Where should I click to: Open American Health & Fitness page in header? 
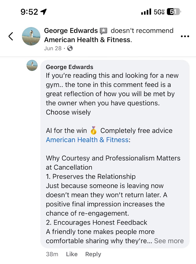(87, 40)
